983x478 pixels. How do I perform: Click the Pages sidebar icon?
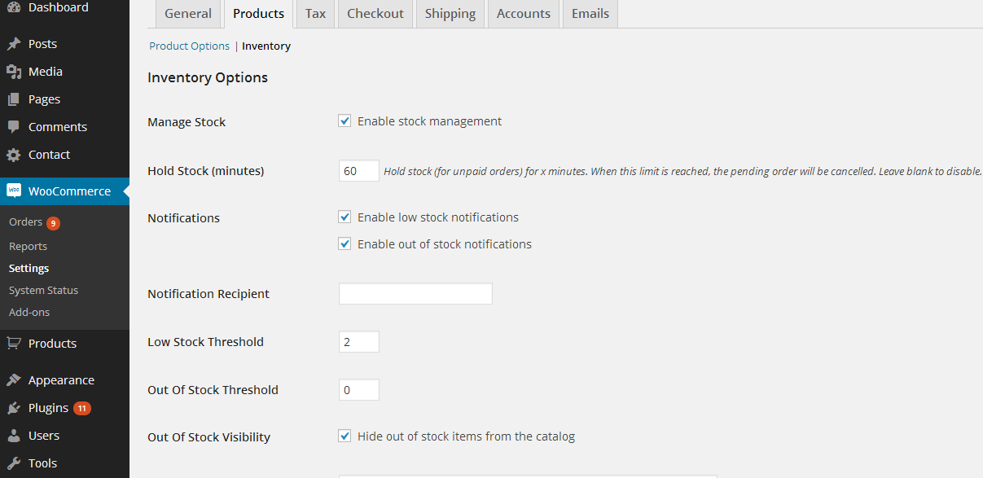tap(14, 99)
